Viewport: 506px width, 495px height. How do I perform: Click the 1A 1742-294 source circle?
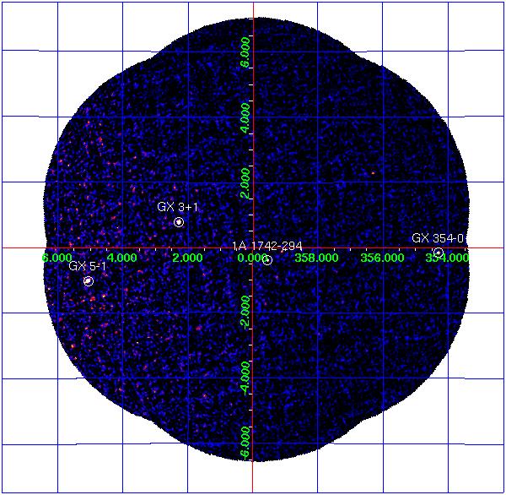(267, 260)
